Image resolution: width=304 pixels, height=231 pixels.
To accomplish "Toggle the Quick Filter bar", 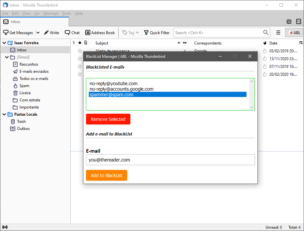I will [x=157, y=33].
